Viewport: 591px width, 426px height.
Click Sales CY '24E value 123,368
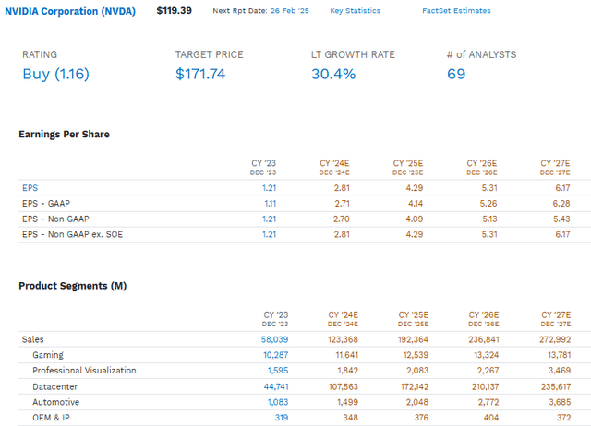343,339
